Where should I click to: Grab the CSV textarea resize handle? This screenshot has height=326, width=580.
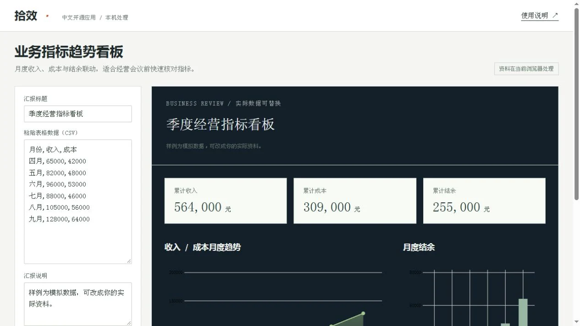(x=129, y=261)
